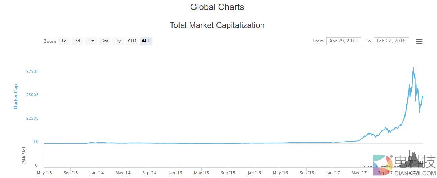
Task: Edit the From date field
Action: click(343, 41)
